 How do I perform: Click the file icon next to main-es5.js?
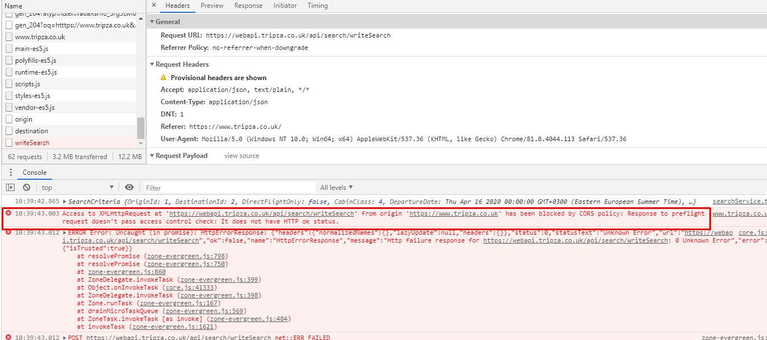8,49
